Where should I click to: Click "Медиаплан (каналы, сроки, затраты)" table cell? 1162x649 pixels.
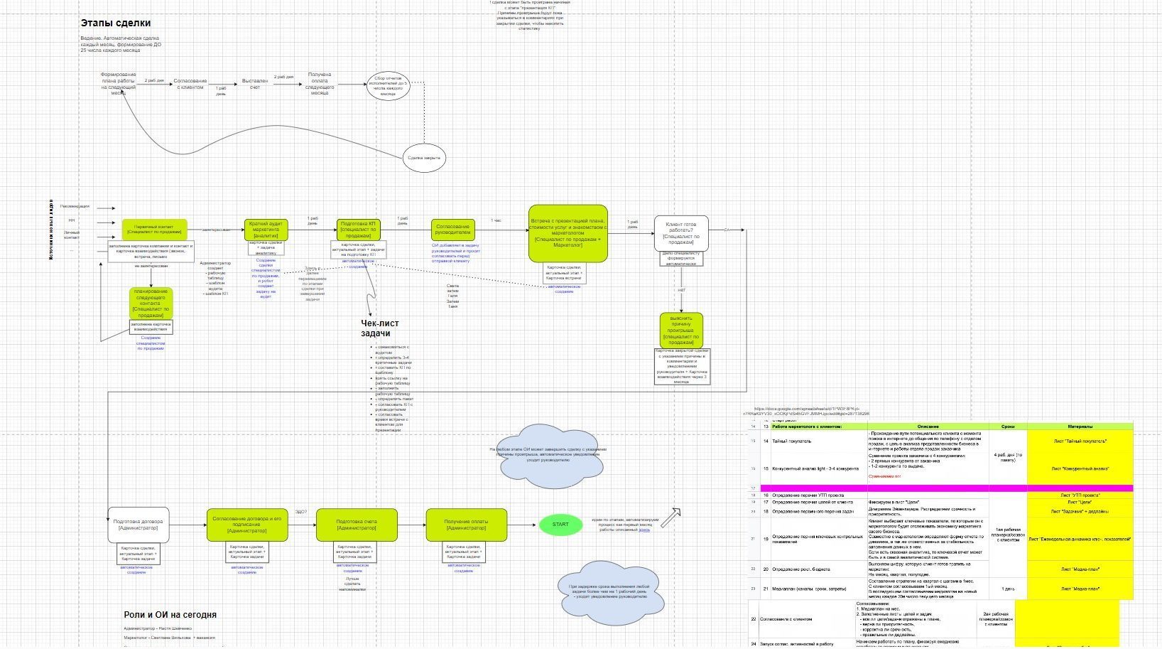coord(818,589)
